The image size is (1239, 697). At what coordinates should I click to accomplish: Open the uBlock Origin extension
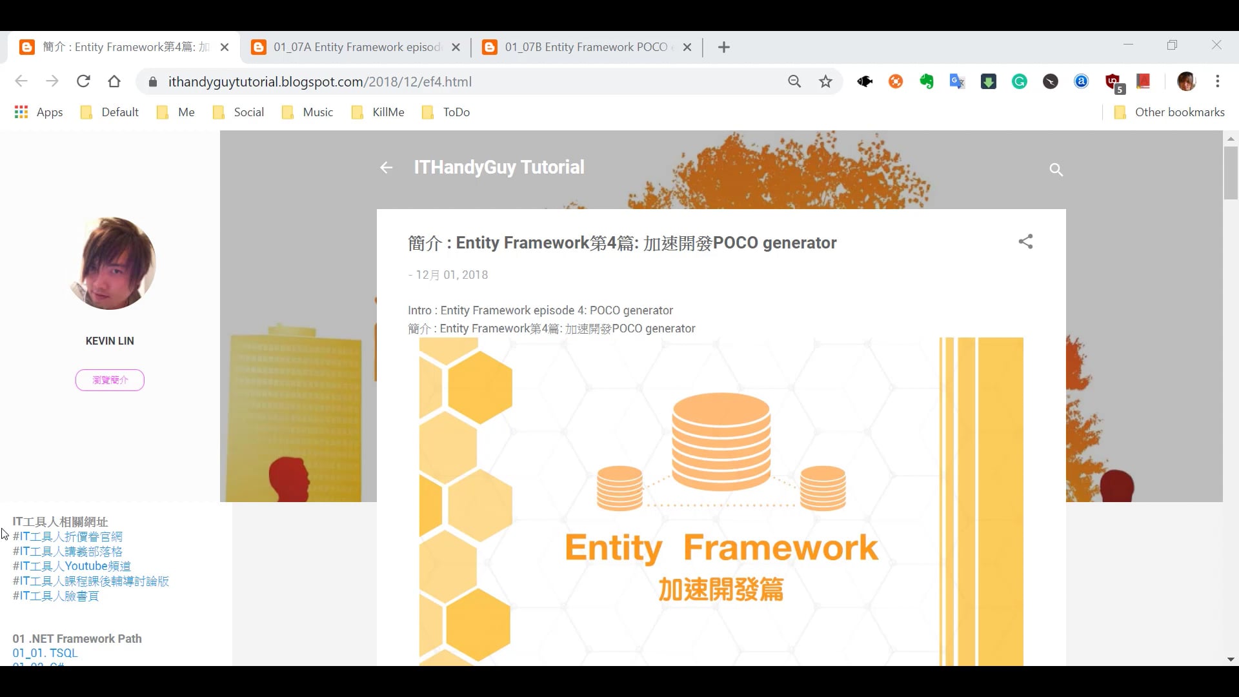1113,81
